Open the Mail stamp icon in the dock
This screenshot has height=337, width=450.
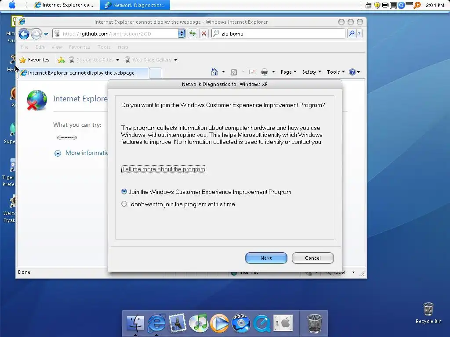coord(178,323)
